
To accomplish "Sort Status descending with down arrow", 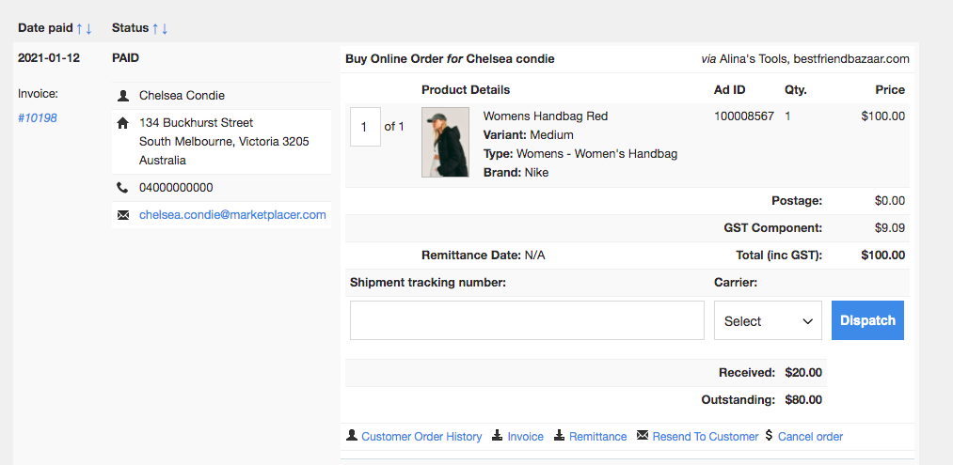I will point(165,28).
